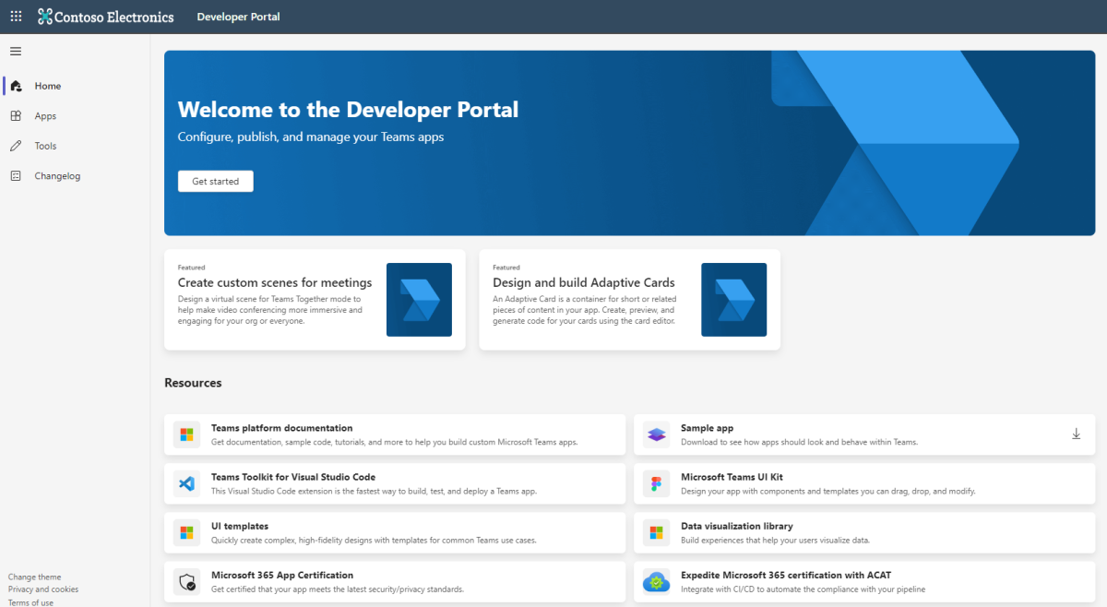Click the Resources section heading
Image resolution: width=1107 pixels, height=607 pixels.
click(193, 383)
